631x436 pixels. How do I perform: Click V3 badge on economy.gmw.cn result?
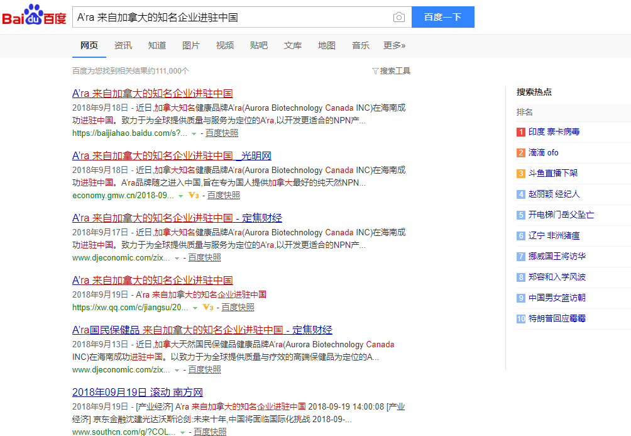point(194,196)
